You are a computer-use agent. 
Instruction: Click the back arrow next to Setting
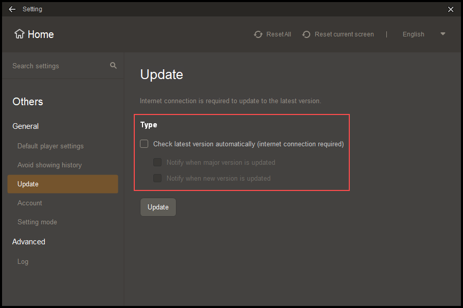pos(12,9)
